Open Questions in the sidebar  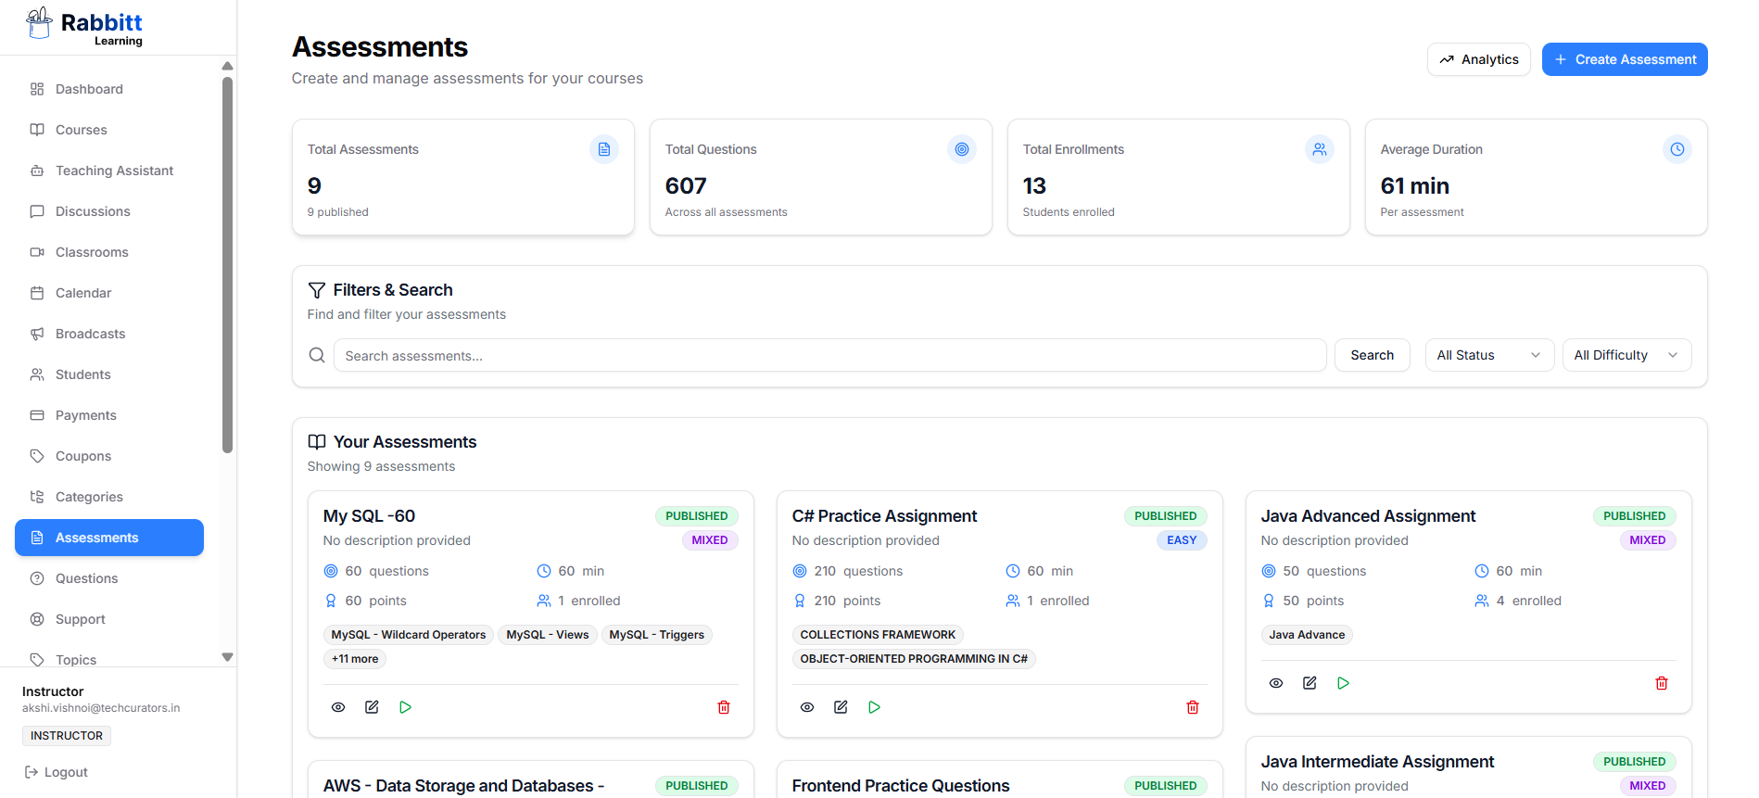point(86,578)
